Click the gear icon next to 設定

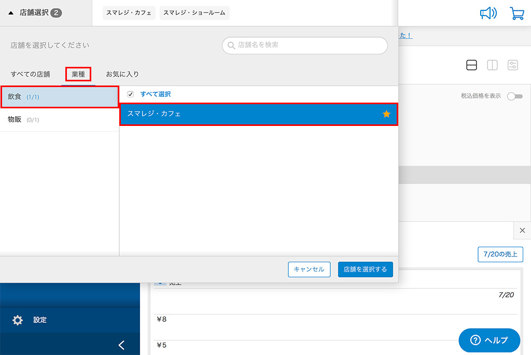click(18, 320)
